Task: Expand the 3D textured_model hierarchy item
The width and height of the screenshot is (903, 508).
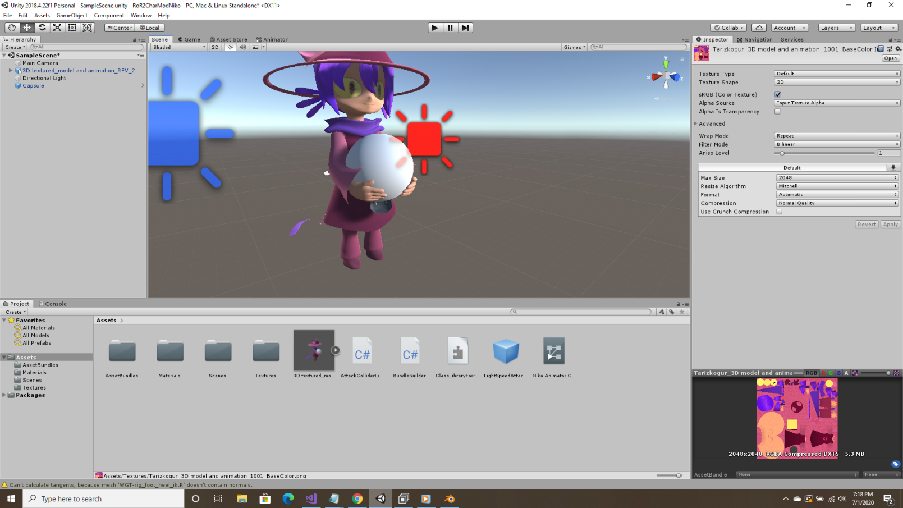Action: [11, 71]
